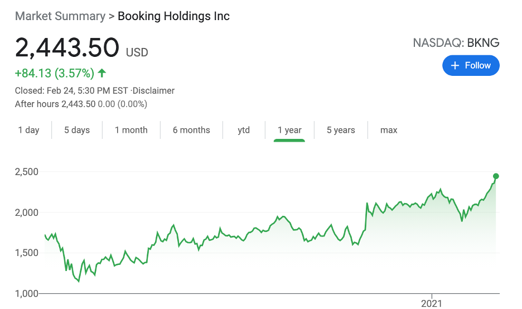Viewport: 522px width, 309px height.
Task: Click the USD currency label
Action: tap(137, 52)
